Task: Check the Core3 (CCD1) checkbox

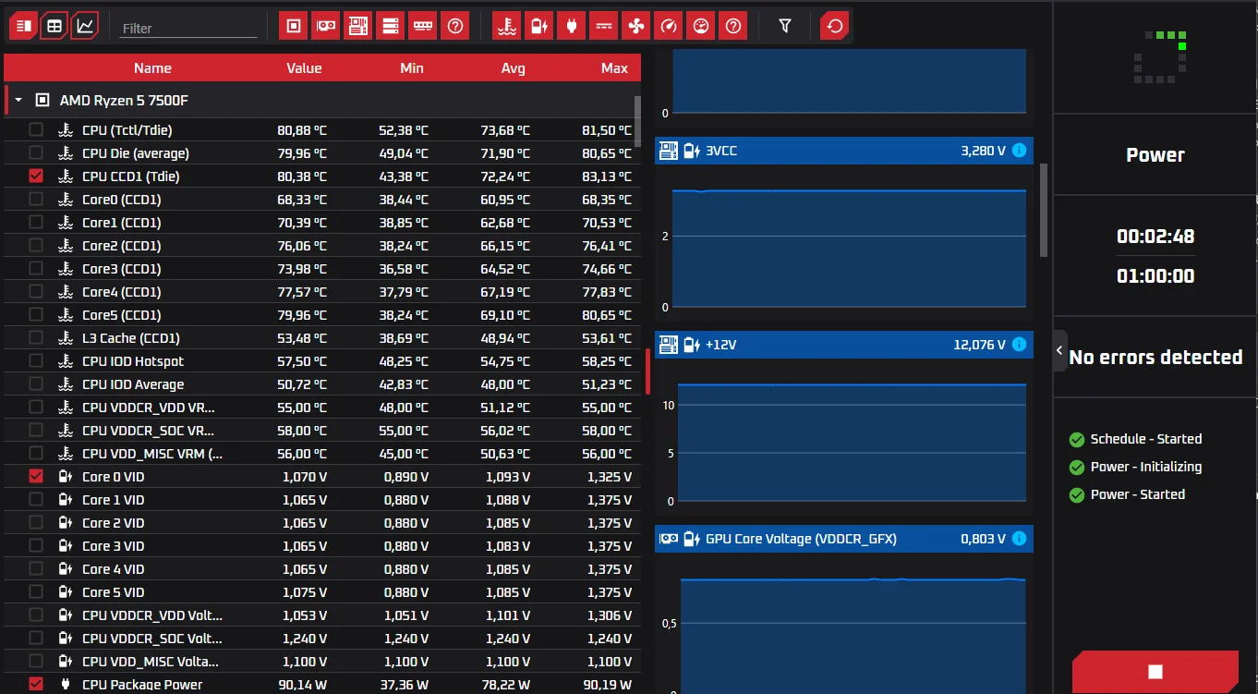Action: pyautogui.click(x=36, y=269)
